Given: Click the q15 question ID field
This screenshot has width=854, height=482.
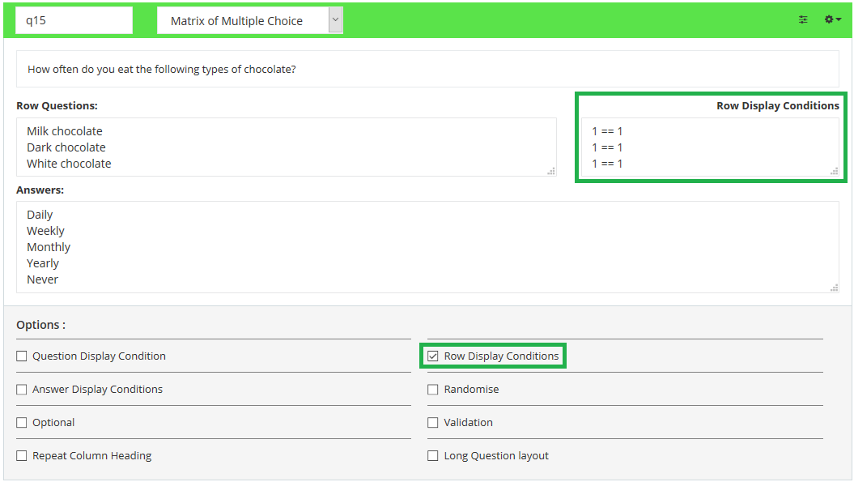Looking at the screenshot, I should [74, 21].
